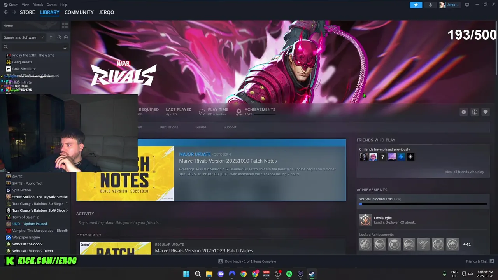
Task: Open advanced filter options icon
Action: coord(65,47)
